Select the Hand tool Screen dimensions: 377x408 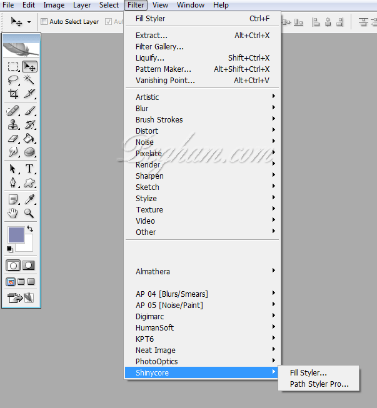tap(13, 213)
